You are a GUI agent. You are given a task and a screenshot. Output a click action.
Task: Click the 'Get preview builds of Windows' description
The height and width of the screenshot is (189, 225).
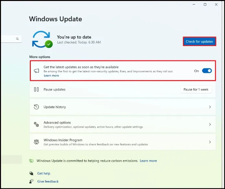pos(96,144)
